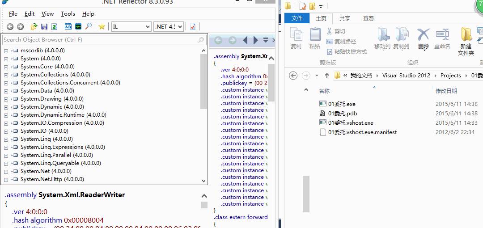This screenshot has width=483, height=228.
Task: Expand the System.Linq (4.0.0.0) node
Action: point(6,139)
